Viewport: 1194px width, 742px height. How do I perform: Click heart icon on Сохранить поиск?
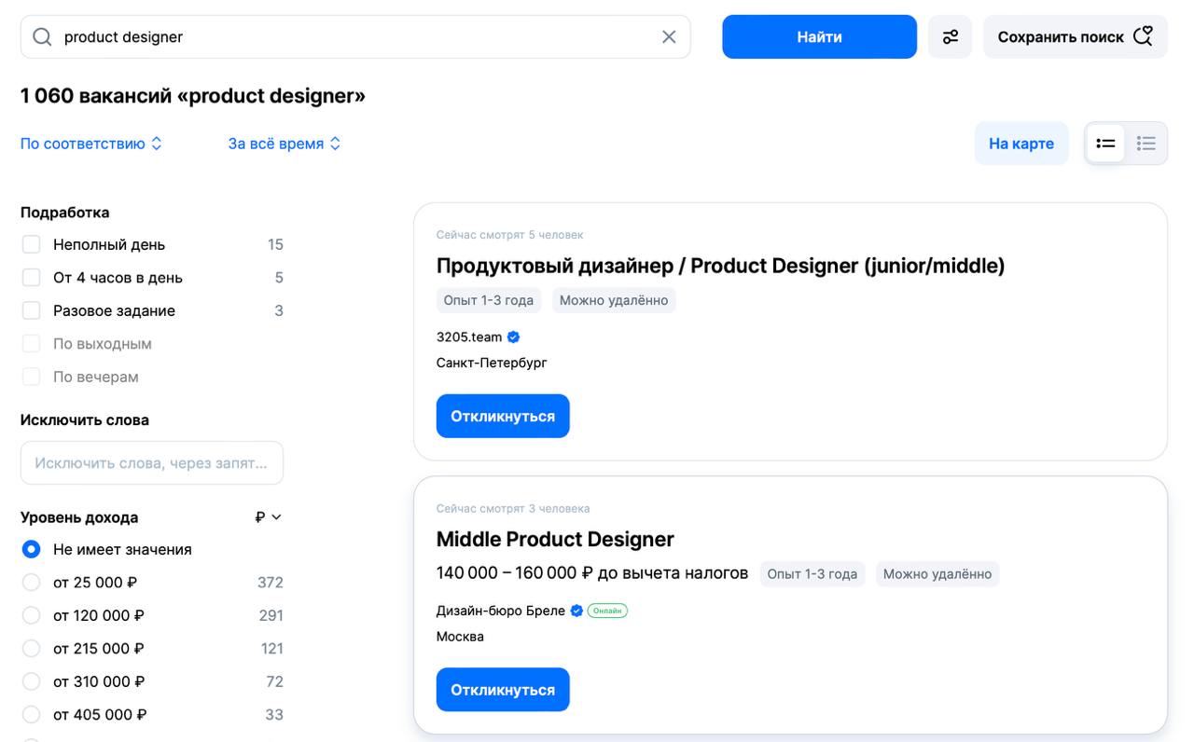[1143, 36]
